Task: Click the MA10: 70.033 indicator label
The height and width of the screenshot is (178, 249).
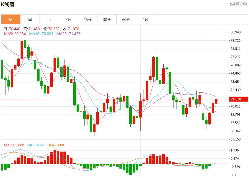Action: [41, 34]
